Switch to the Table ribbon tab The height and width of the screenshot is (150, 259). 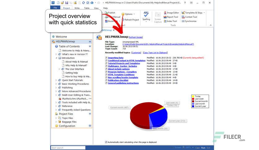coord(87,8)
